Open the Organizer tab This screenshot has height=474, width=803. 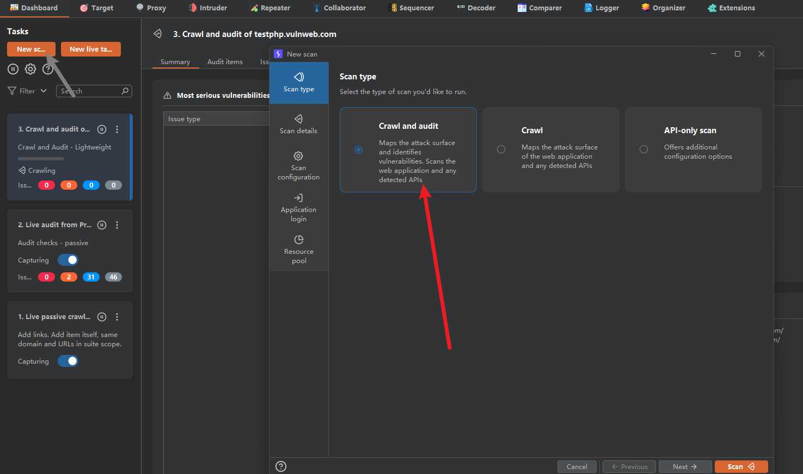(x=663, y=8)
